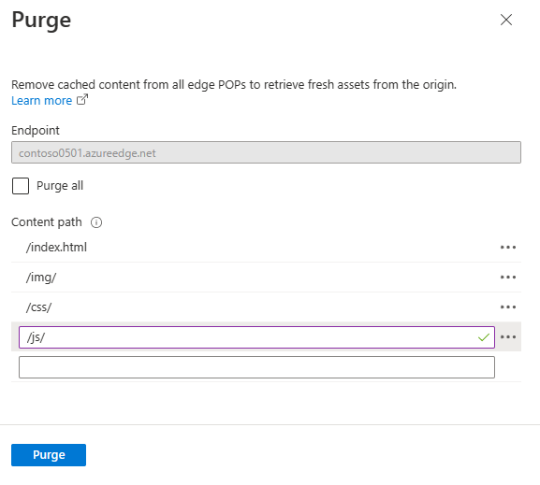The image size is (540, 485).
Task: Open the more options menu for /css/
Action: (508, 307)
